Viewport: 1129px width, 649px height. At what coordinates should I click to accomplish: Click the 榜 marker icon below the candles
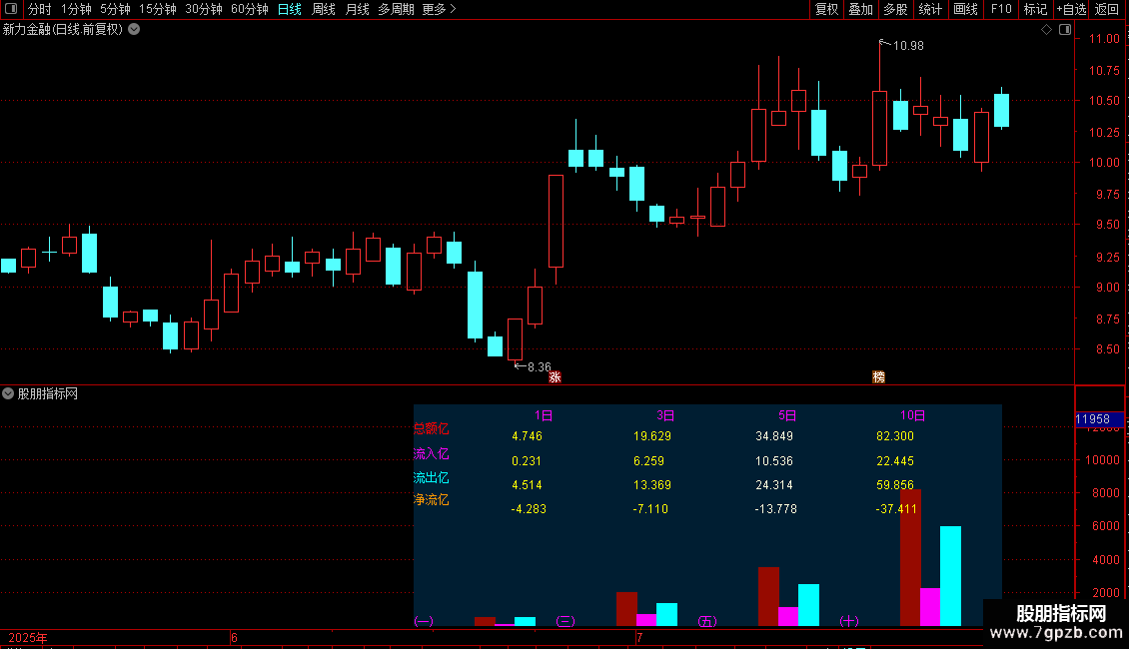pos(878,377)
